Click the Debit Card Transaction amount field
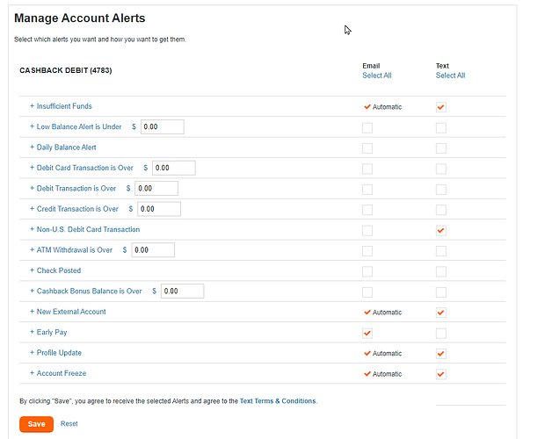Viewport: 552px width, 439px height. [x=174, y=168]
